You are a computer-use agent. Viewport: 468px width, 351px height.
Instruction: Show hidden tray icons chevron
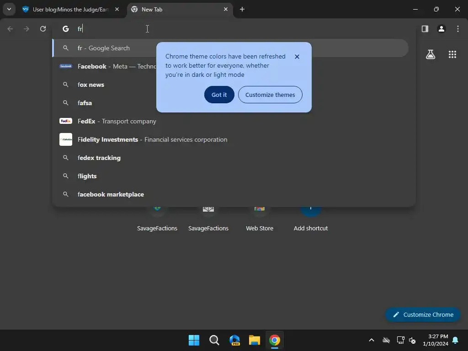click(372, 340)
